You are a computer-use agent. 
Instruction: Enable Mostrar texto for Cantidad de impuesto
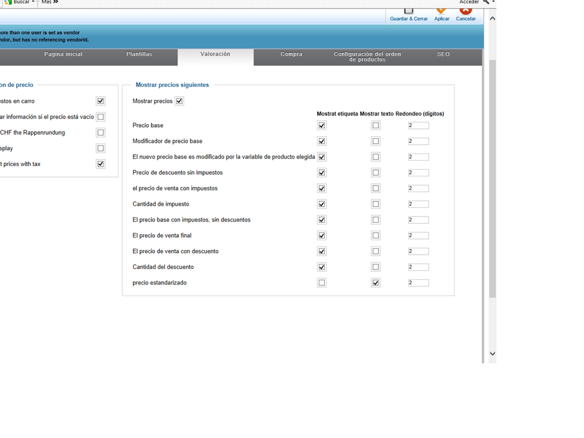[x=376, y=204]
